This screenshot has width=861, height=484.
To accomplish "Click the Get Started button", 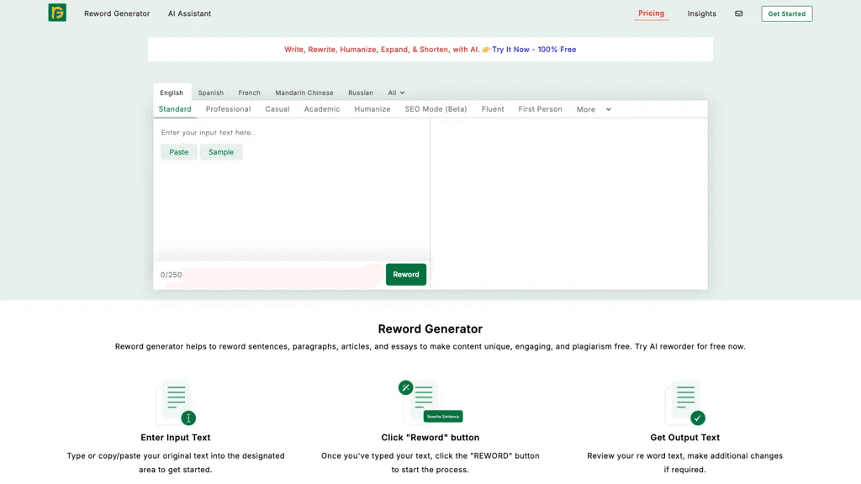I will [787, 13].
